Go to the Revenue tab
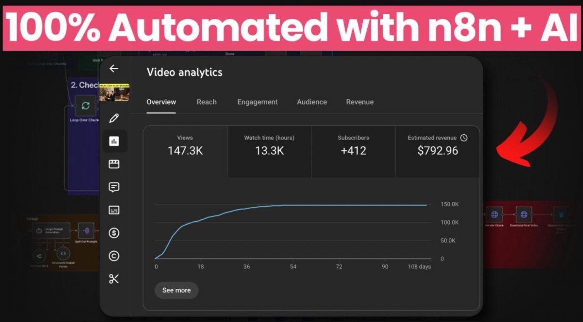 click(360, 102)
